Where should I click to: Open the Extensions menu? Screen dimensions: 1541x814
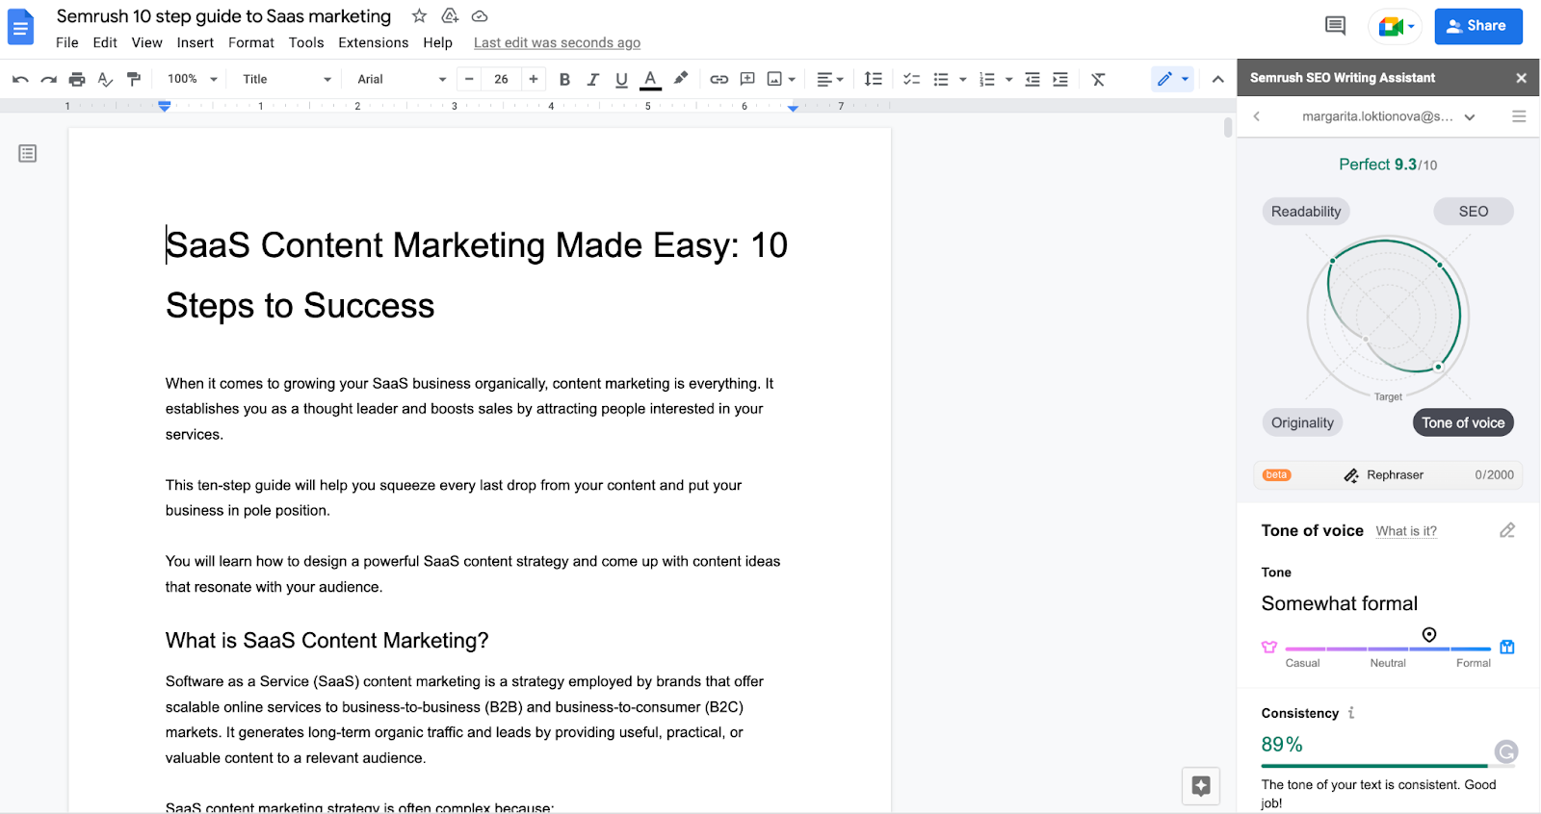point(374,42)
